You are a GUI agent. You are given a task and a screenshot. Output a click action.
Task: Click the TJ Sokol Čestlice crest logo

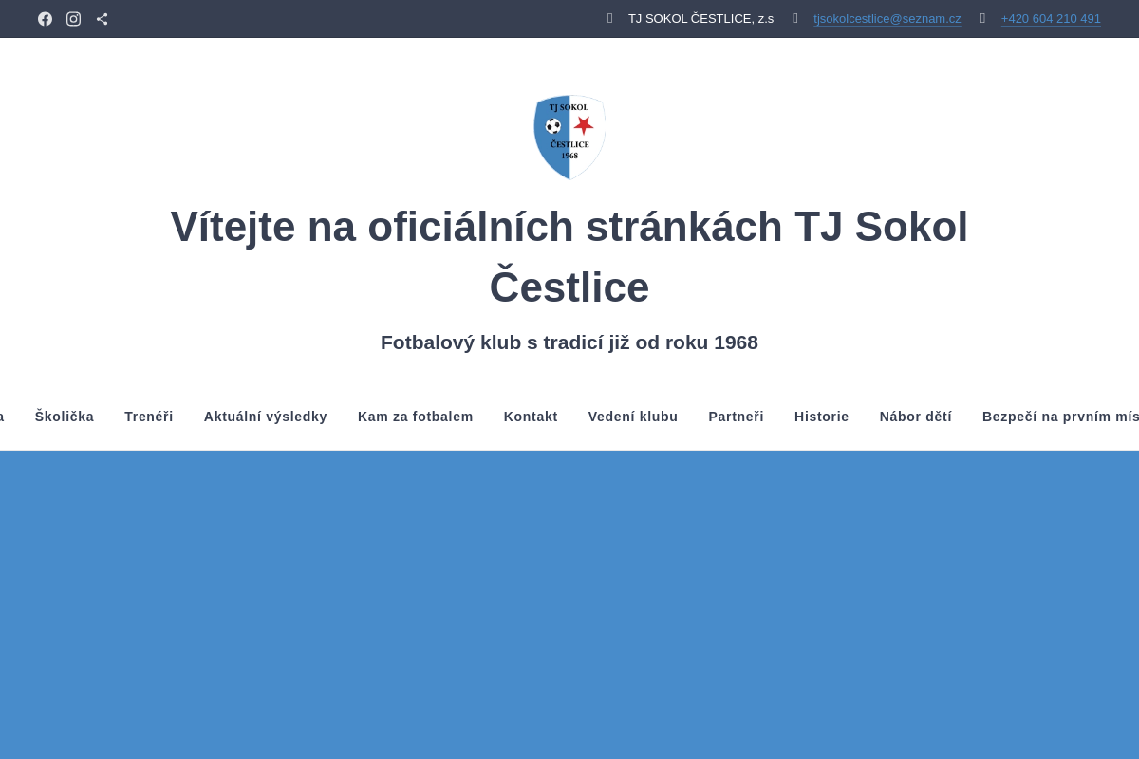click(569, 138)
